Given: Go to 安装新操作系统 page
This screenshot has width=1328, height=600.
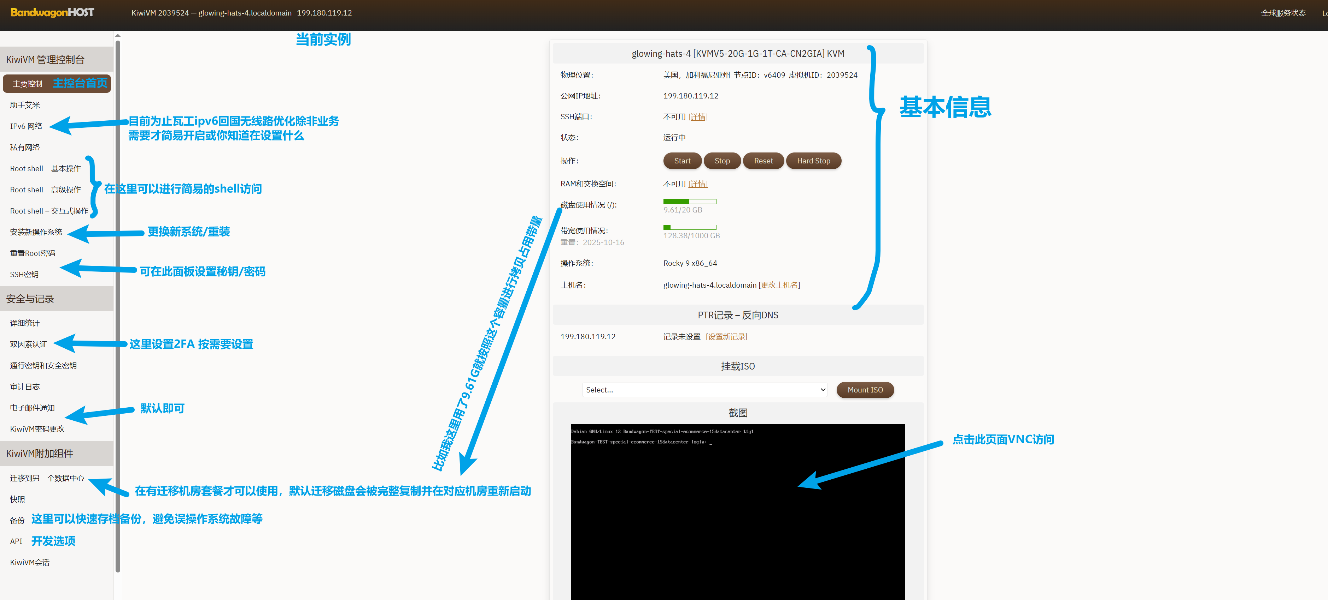Looking at the screenshot, I should click(x=36, y=232).
